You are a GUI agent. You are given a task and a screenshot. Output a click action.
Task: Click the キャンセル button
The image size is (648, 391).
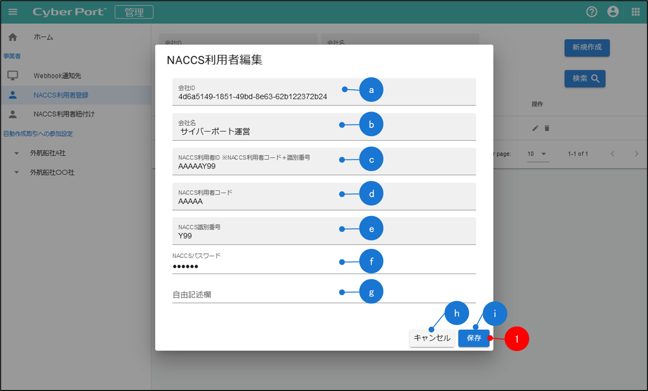(x=432, y=338)
